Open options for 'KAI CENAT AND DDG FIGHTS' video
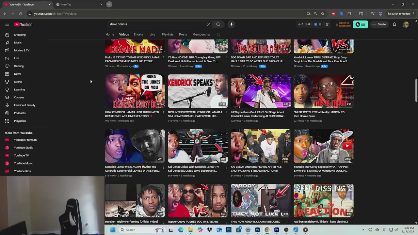The height and width of the screenshot is (235, 418). (289, 167)
